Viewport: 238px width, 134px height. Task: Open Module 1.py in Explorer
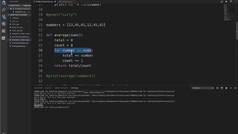(17, 27)
